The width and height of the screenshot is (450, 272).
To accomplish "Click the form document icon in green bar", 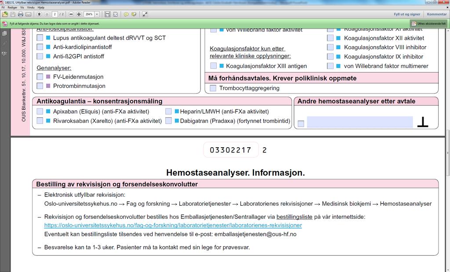I will (x=4, y=24).
